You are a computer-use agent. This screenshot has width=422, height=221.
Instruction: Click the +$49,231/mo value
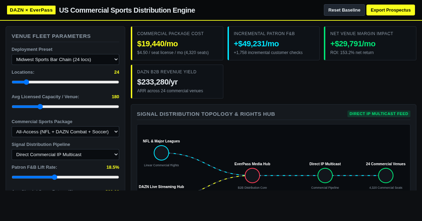[x=256, y=44]
